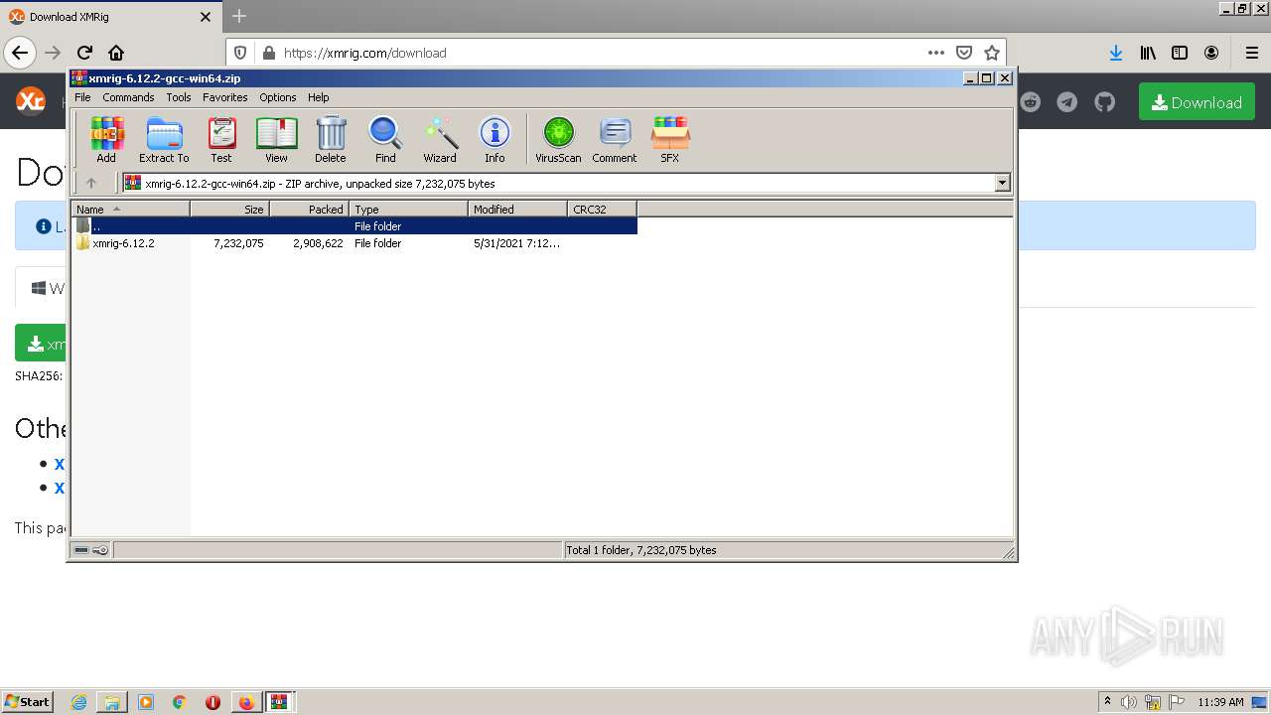
Task: Open the Telegram icon on XMRig site
Action: coord(1067,102)
